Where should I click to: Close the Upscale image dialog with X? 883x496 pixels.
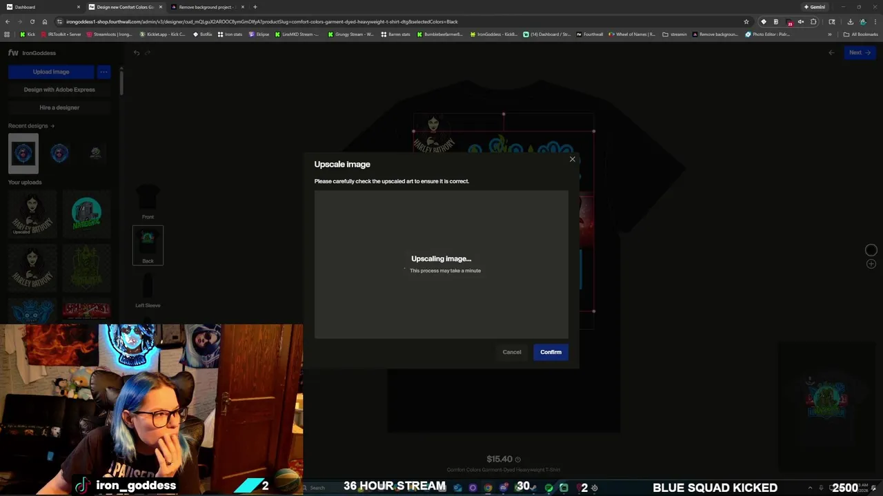(572, 159)
